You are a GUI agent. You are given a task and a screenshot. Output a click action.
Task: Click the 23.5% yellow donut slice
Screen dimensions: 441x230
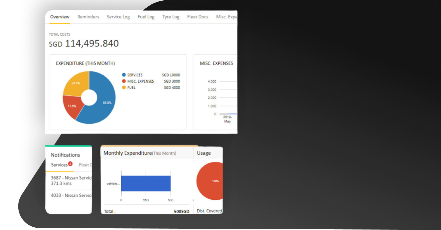coord(75,83)
